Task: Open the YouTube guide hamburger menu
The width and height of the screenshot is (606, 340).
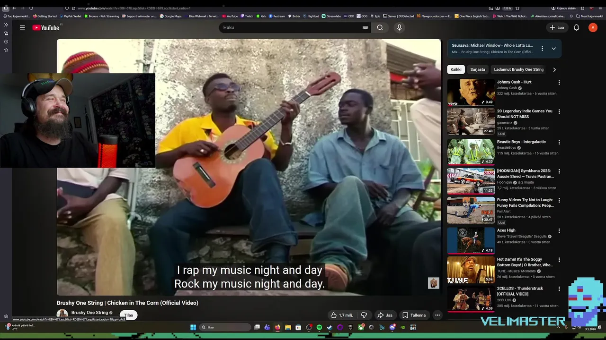Action: pyautogui.click(x=22, y=27)
